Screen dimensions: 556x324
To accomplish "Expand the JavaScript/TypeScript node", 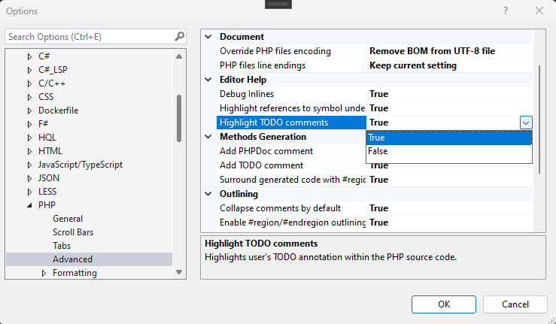I will [x=30, y=165].
